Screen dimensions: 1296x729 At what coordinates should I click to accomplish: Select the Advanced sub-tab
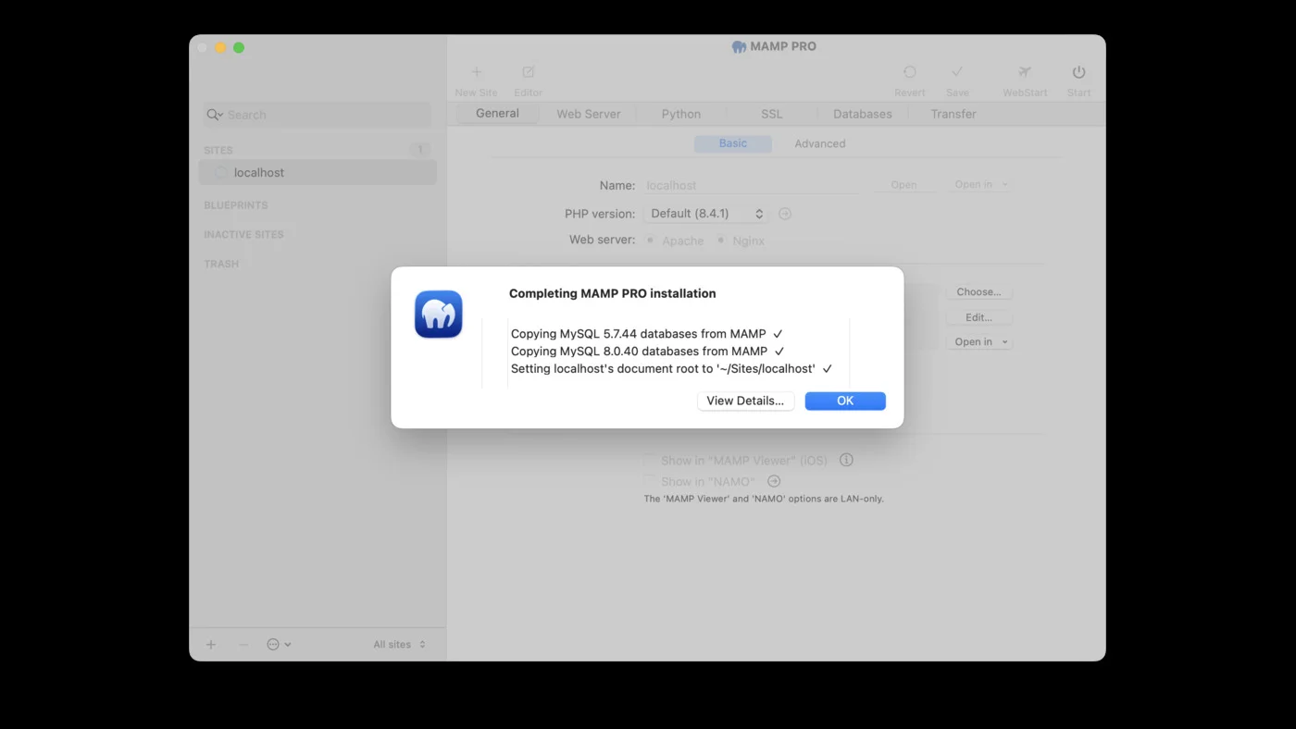[820, 143]
